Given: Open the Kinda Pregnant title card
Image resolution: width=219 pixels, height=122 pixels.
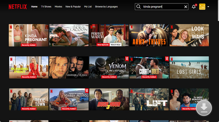Looking at the screenshot, I should [x=29, y=35].
